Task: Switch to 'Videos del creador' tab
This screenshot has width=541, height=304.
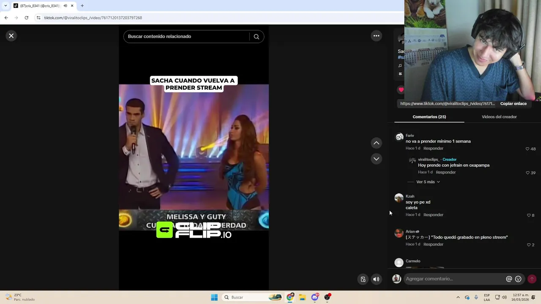Action: (499, 117)
